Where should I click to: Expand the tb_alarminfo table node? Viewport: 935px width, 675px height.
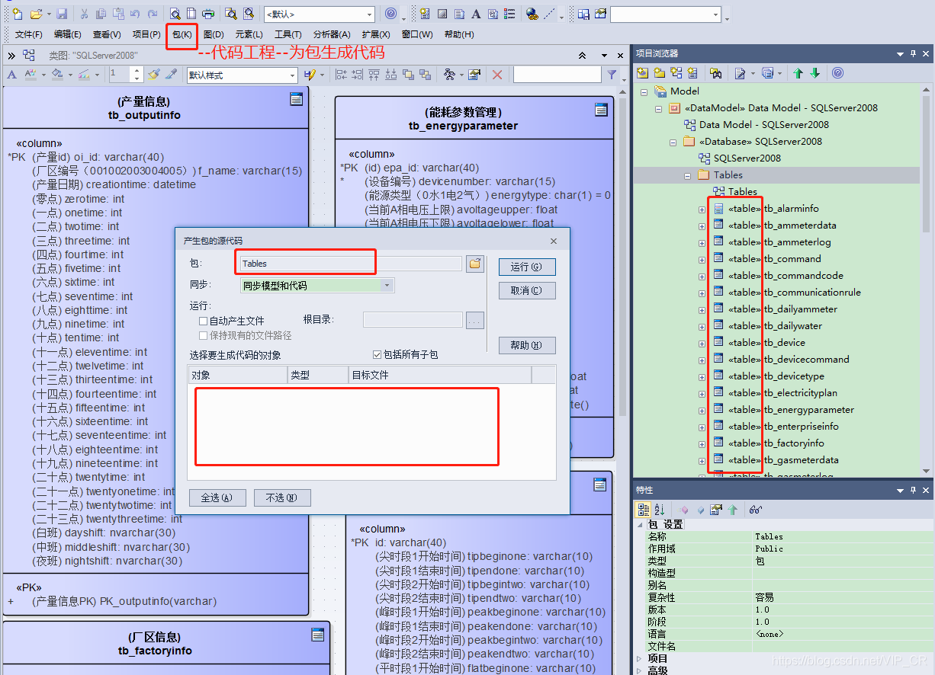[x=702, y=209]
